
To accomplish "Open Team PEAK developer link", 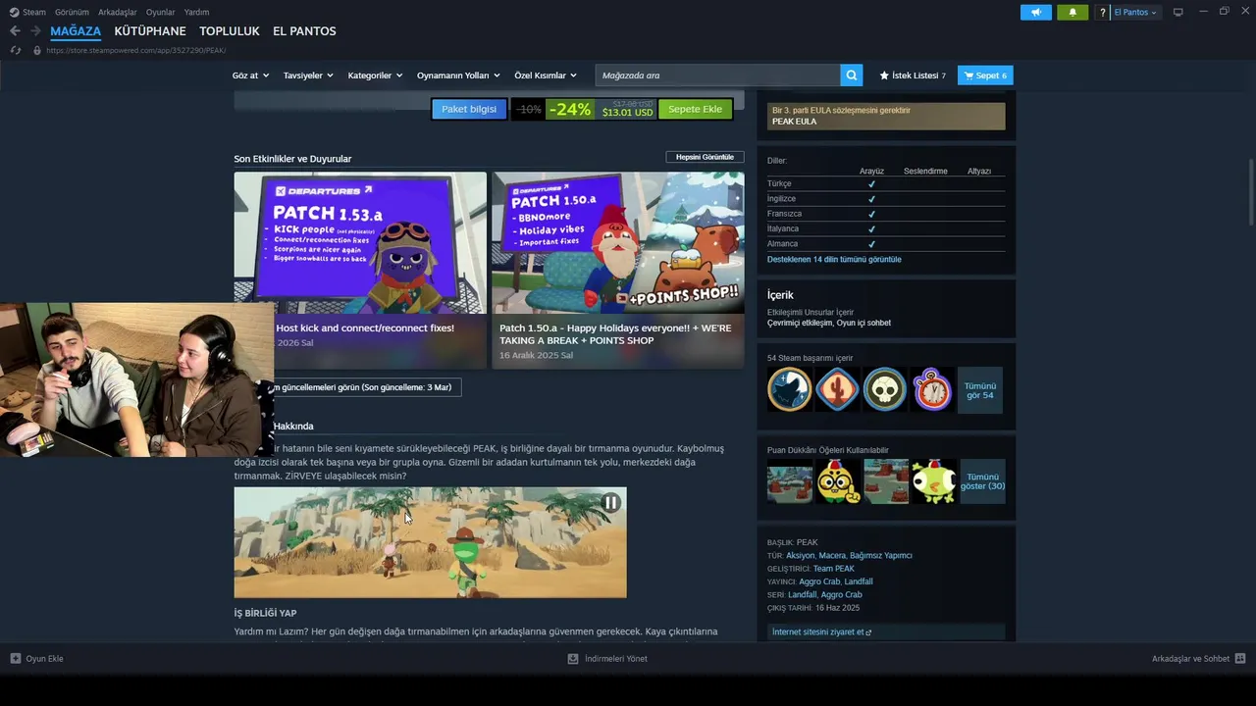I will tap(833, 569).
